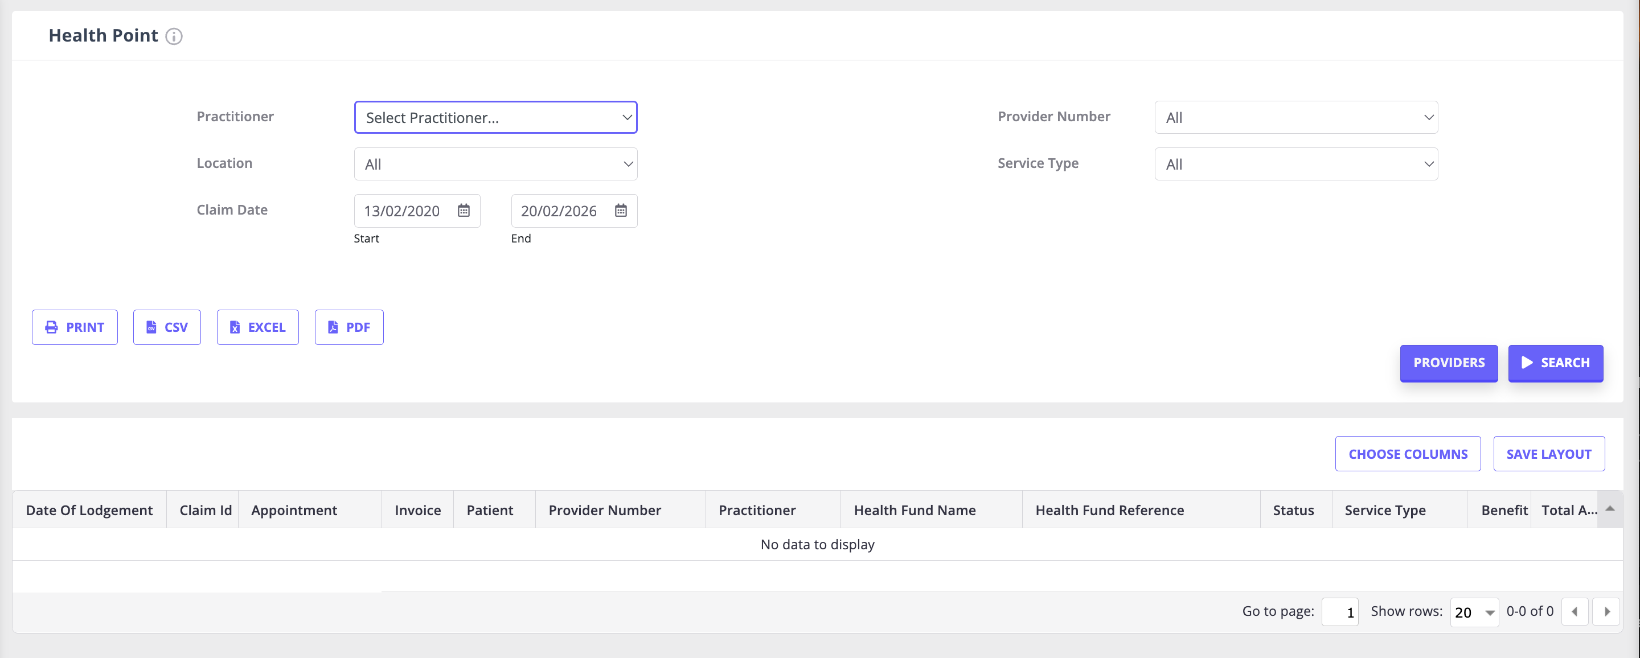This screenshot has width=1640, height=658.
Task: Expand the Location dropdown
Action: click(x=495, y=164)
